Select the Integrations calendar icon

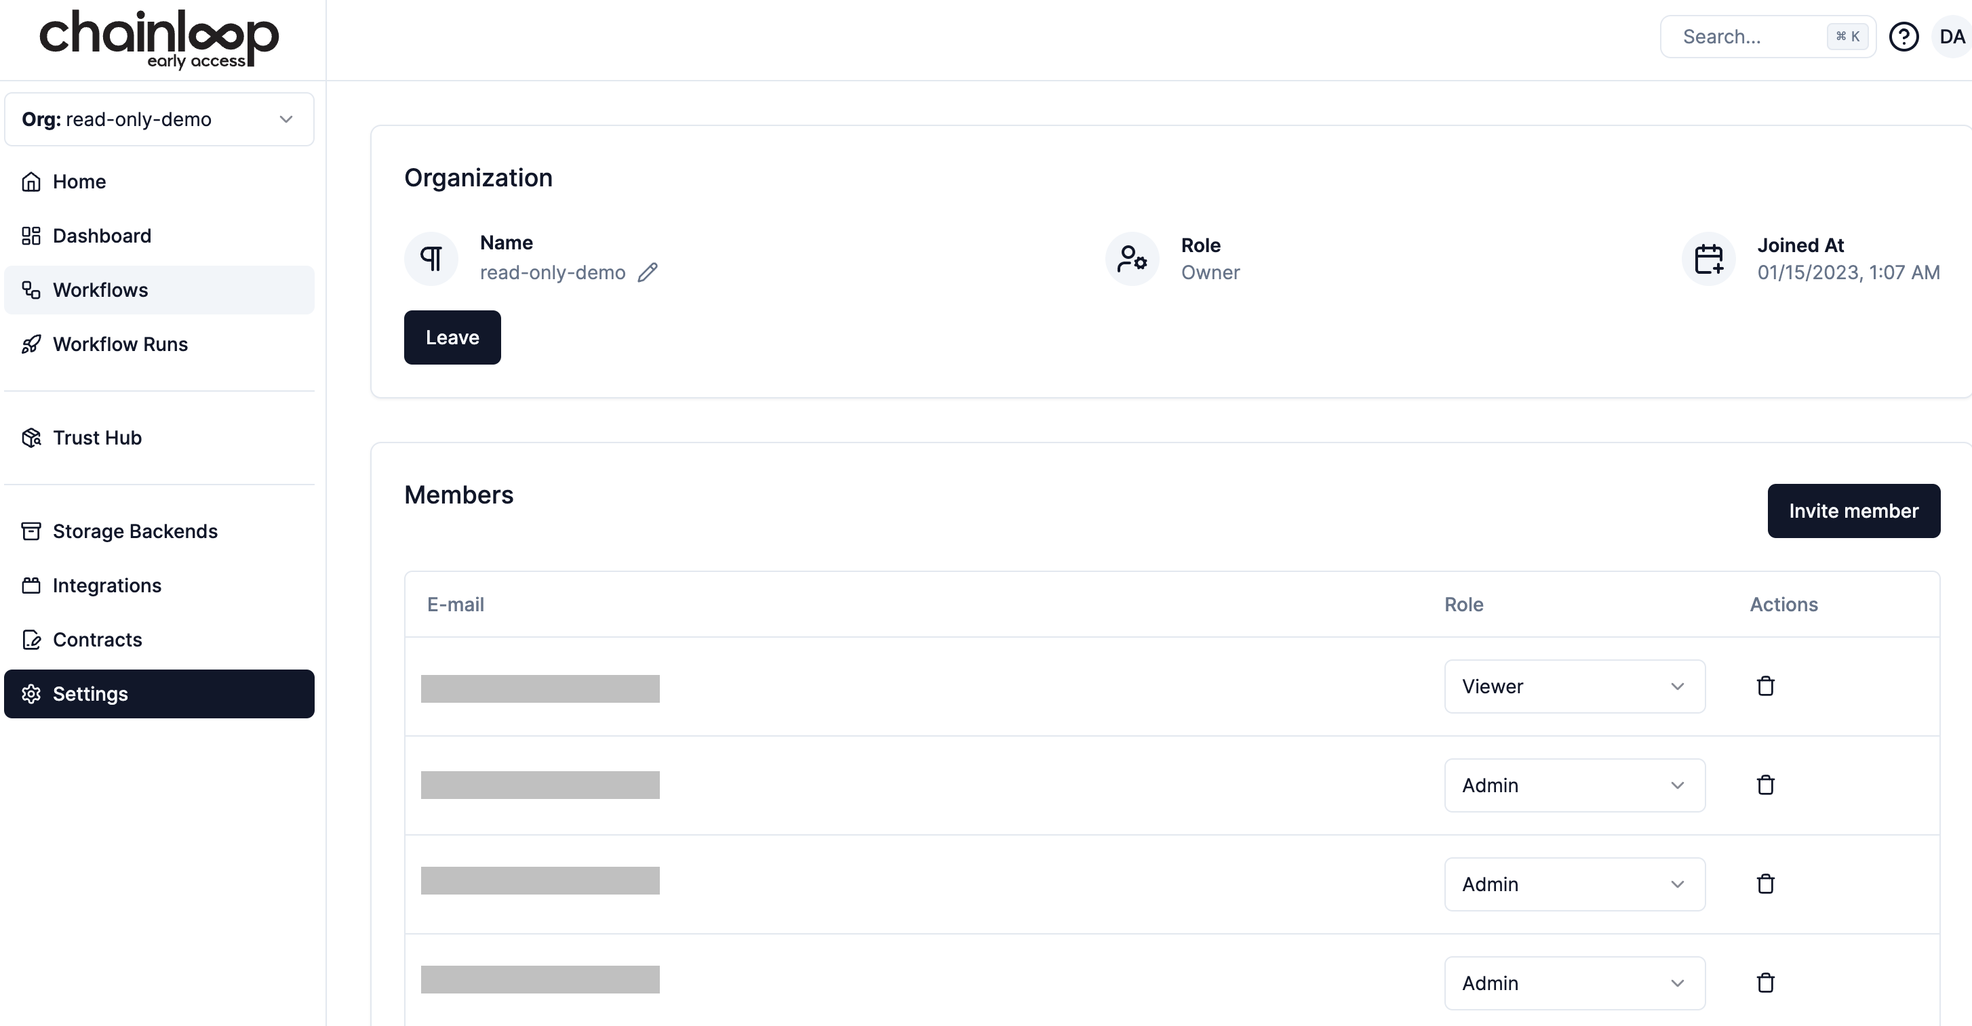(31, 585)
